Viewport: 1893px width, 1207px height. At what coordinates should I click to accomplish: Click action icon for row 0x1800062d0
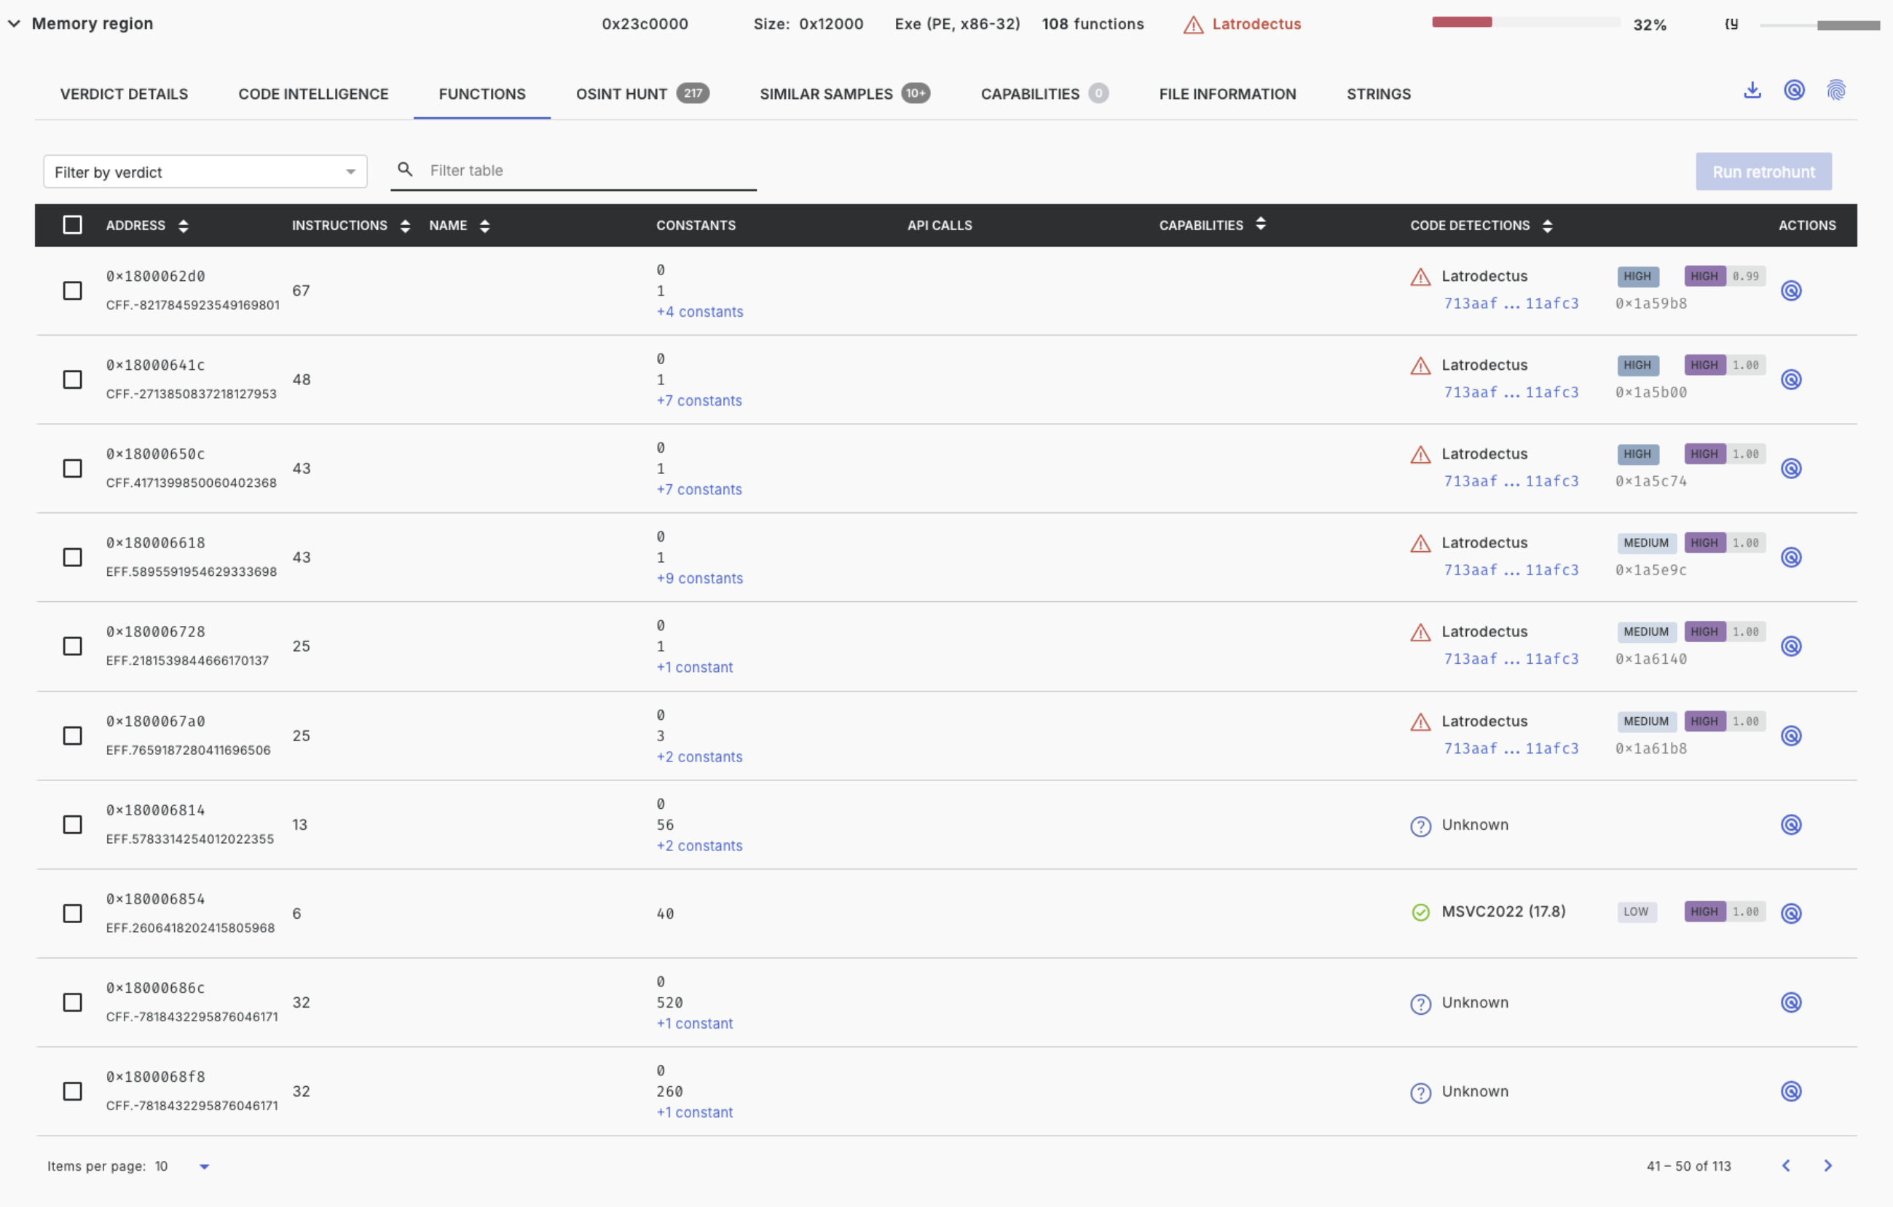point(1791,290)
